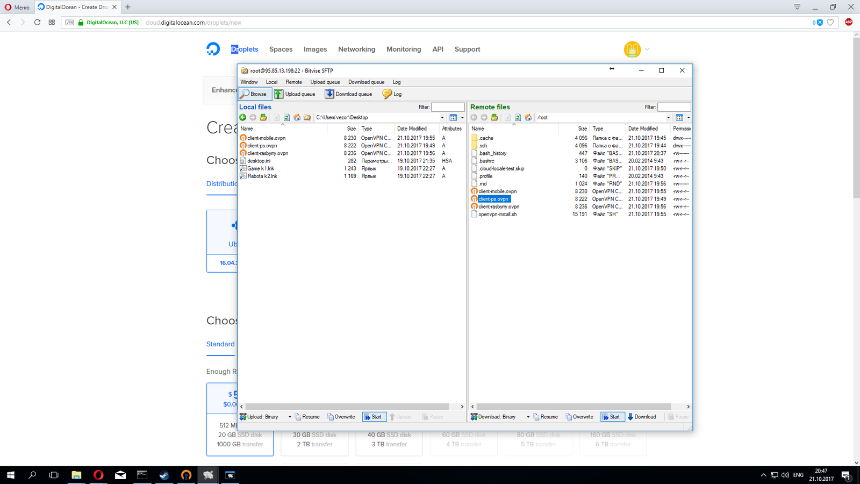This screenshot has width=860, height=484.
Task: Toggle Start option for download
Action: (612, 417)
